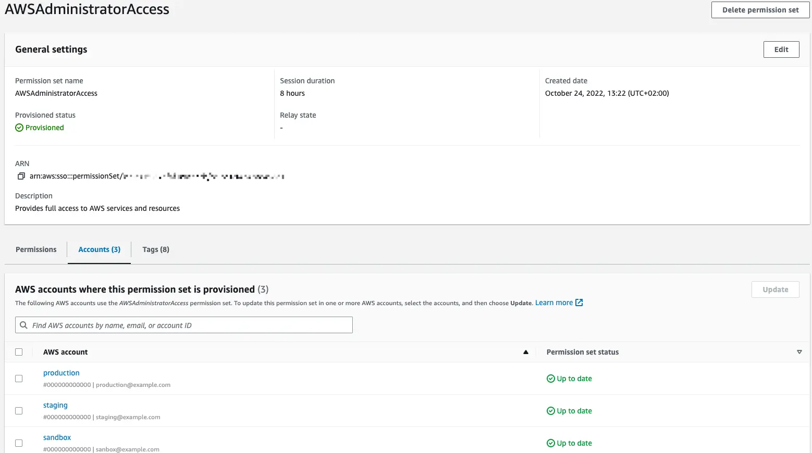812x453 pixels.
Task: Click staging@example.com account details
Action: click(x=102, y=417)
